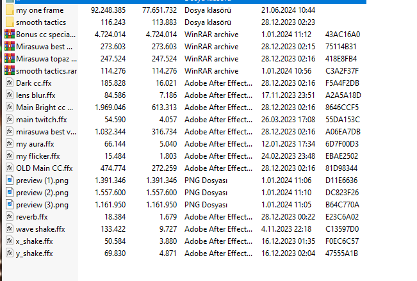Viewport: 417px width, 281px height.
Task: Click packed size value 316.734
Action: click(165, 132)
